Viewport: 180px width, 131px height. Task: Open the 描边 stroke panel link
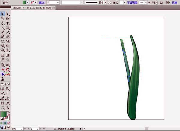click(x=42, y=2)
